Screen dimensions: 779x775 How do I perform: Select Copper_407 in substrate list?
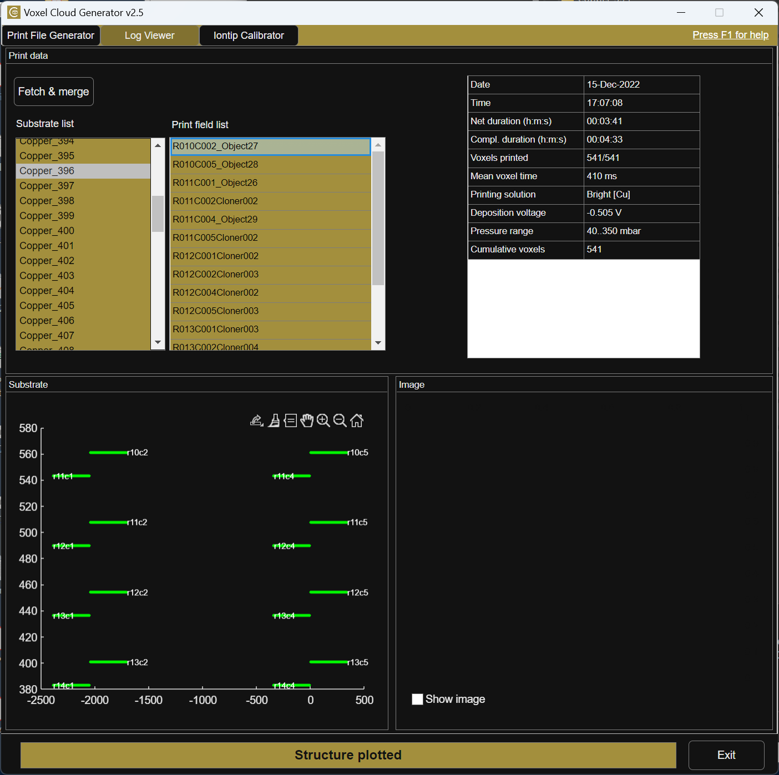point(83,336)
